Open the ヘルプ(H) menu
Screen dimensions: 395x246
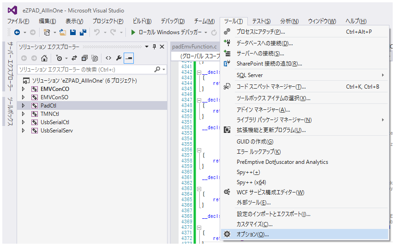356,21
